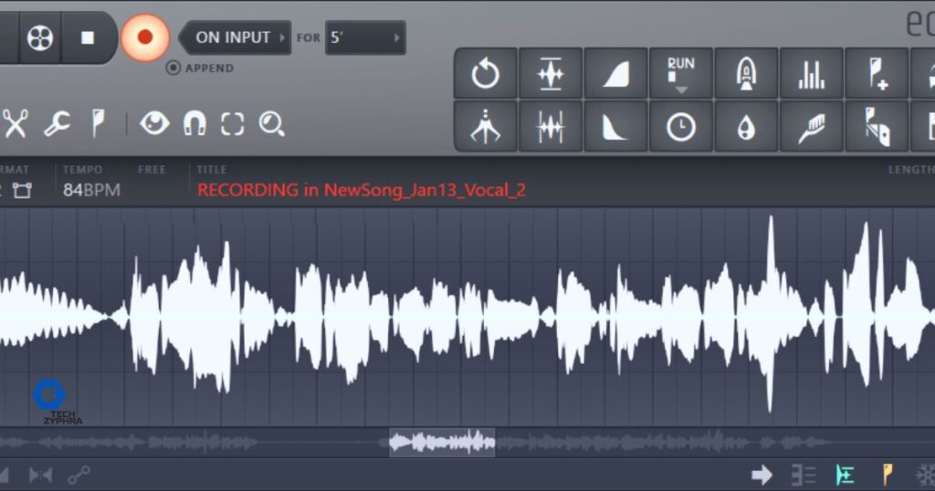Viewport: 935px width, 491px height.
Task: Toggle the red record button
Action: (145, 37)
